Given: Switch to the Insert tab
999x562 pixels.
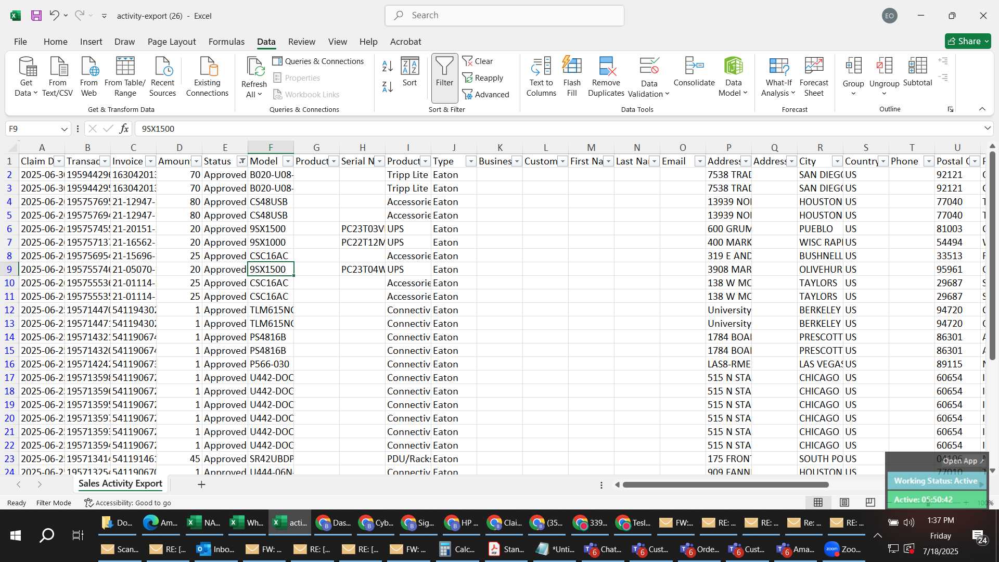Looking at the screenshot, I should (x=91, y=42).
